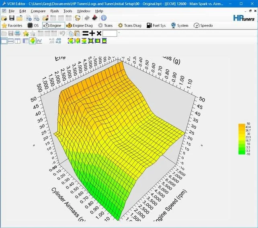Click first 3D chart view preset icon
The image size is (258, 228).
pos(71,41)
